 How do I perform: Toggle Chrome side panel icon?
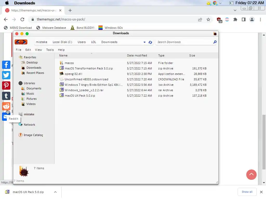pyautogui.click(x=244, y=19)
